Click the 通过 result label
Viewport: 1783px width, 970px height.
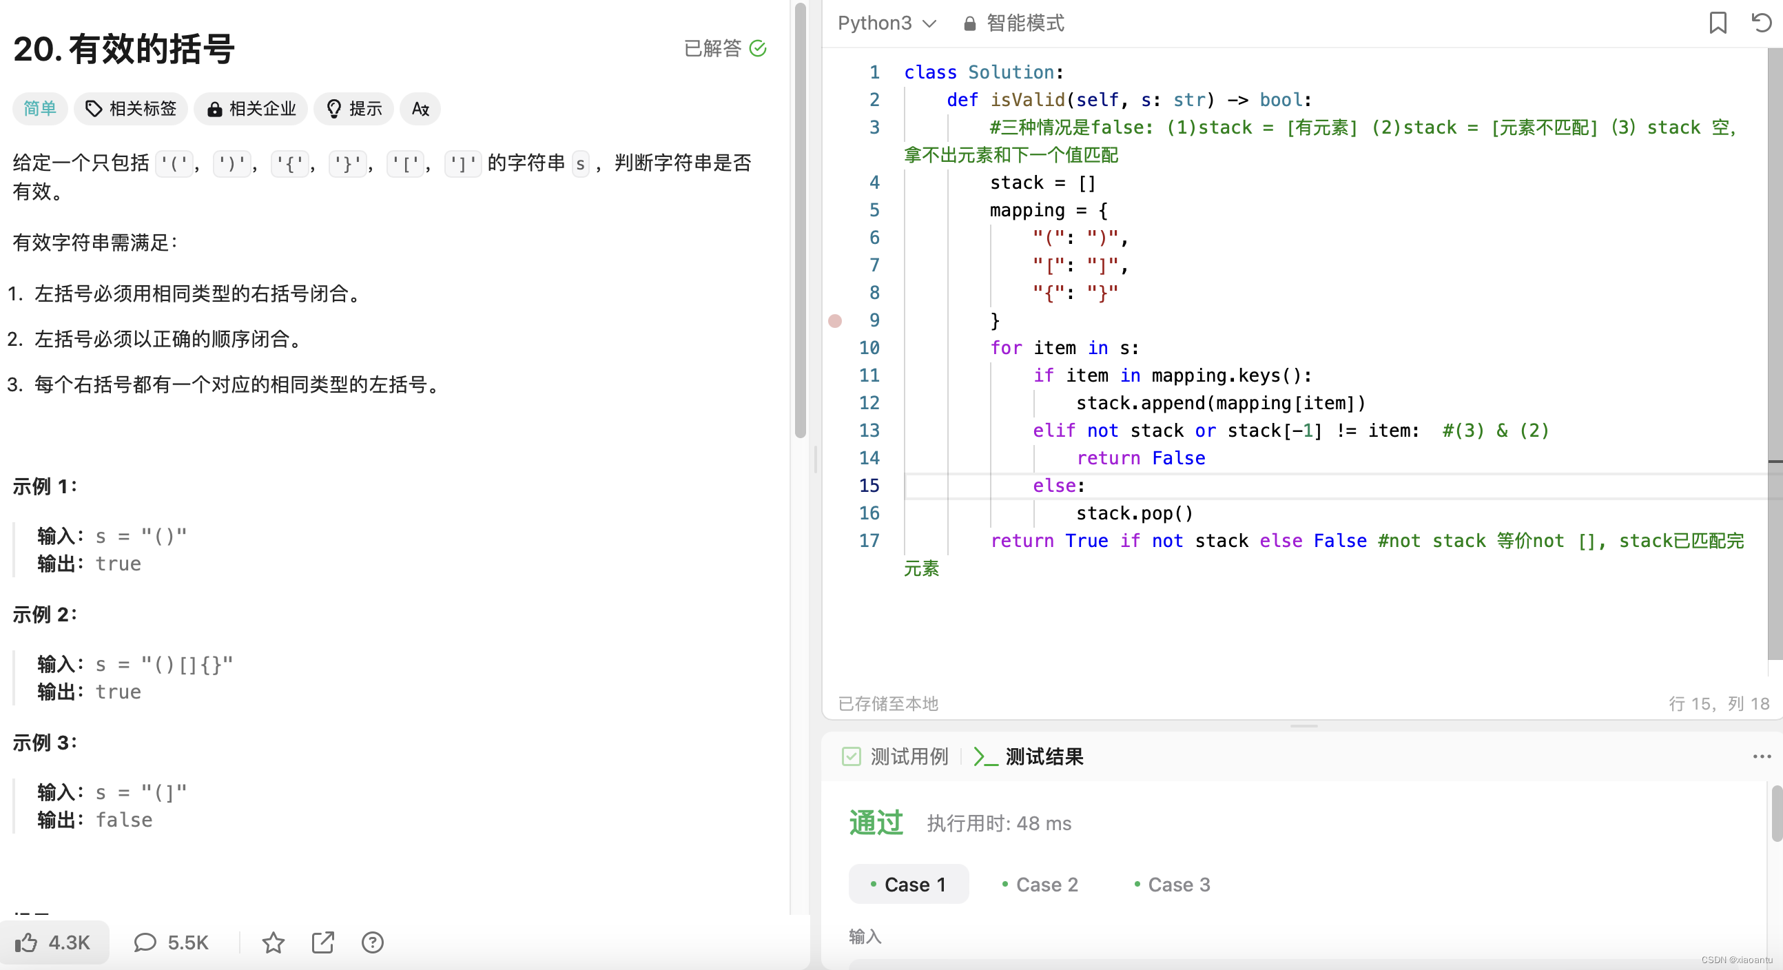876,823
